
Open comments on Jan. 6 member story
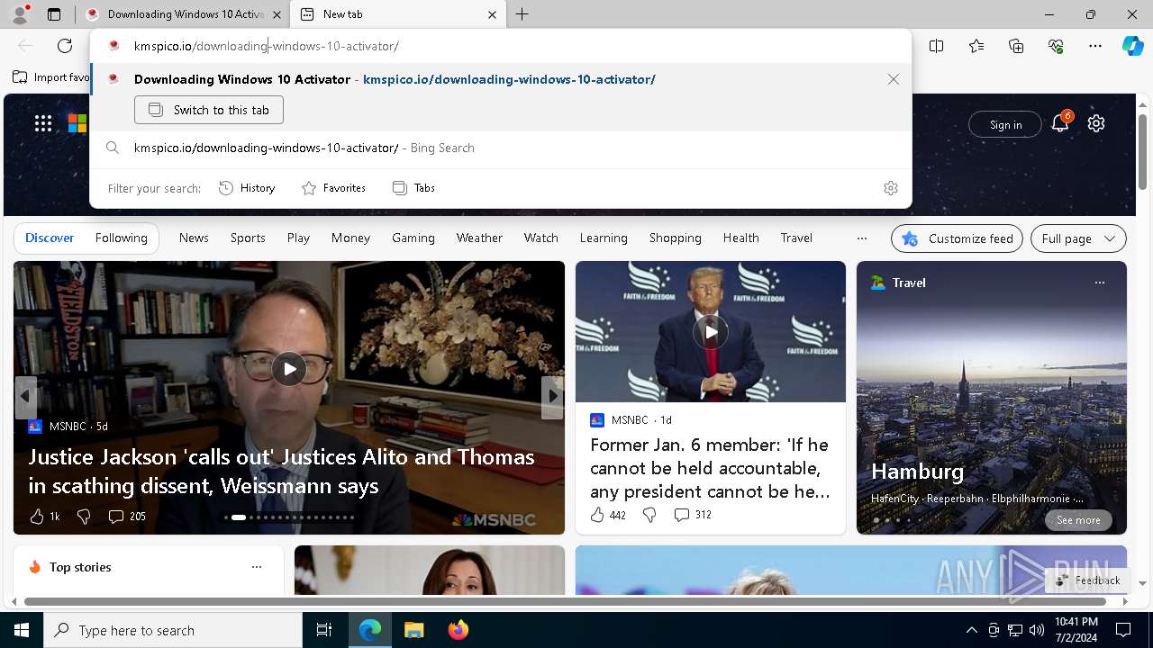click(693, 515)
